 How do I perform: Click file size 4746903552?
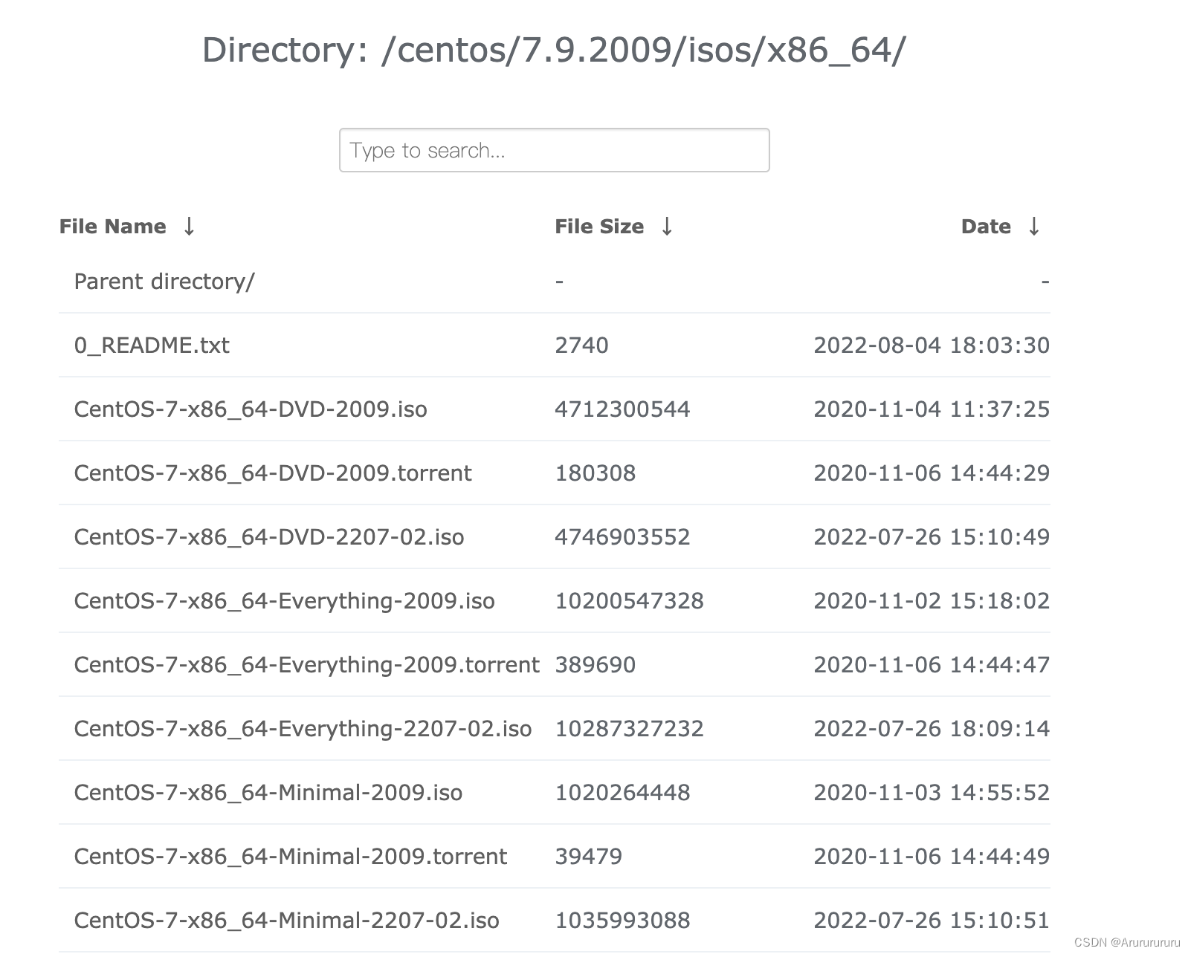pyautogui.click(x=622, y=537)
